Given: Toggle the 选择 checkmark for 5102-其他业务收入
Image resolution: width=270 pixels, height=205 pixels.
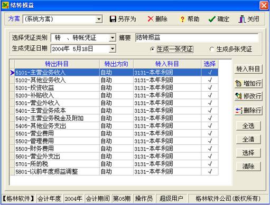Looking at the screenshot, I should 210,80.
